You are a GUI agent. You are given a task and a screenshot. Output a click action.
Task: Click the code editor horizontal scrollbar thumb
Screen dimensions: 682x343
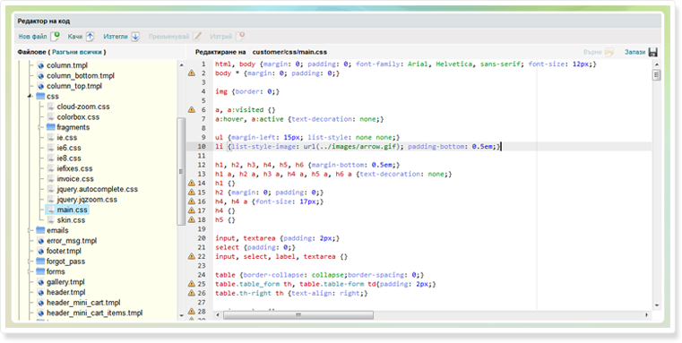click(x=298, y=314)
